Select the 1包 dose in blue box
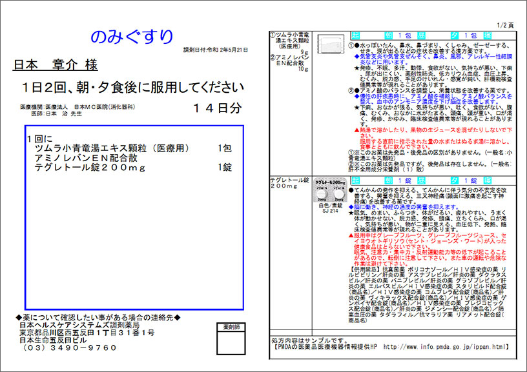The image size is (527, 372). click(x=224, y=148)
